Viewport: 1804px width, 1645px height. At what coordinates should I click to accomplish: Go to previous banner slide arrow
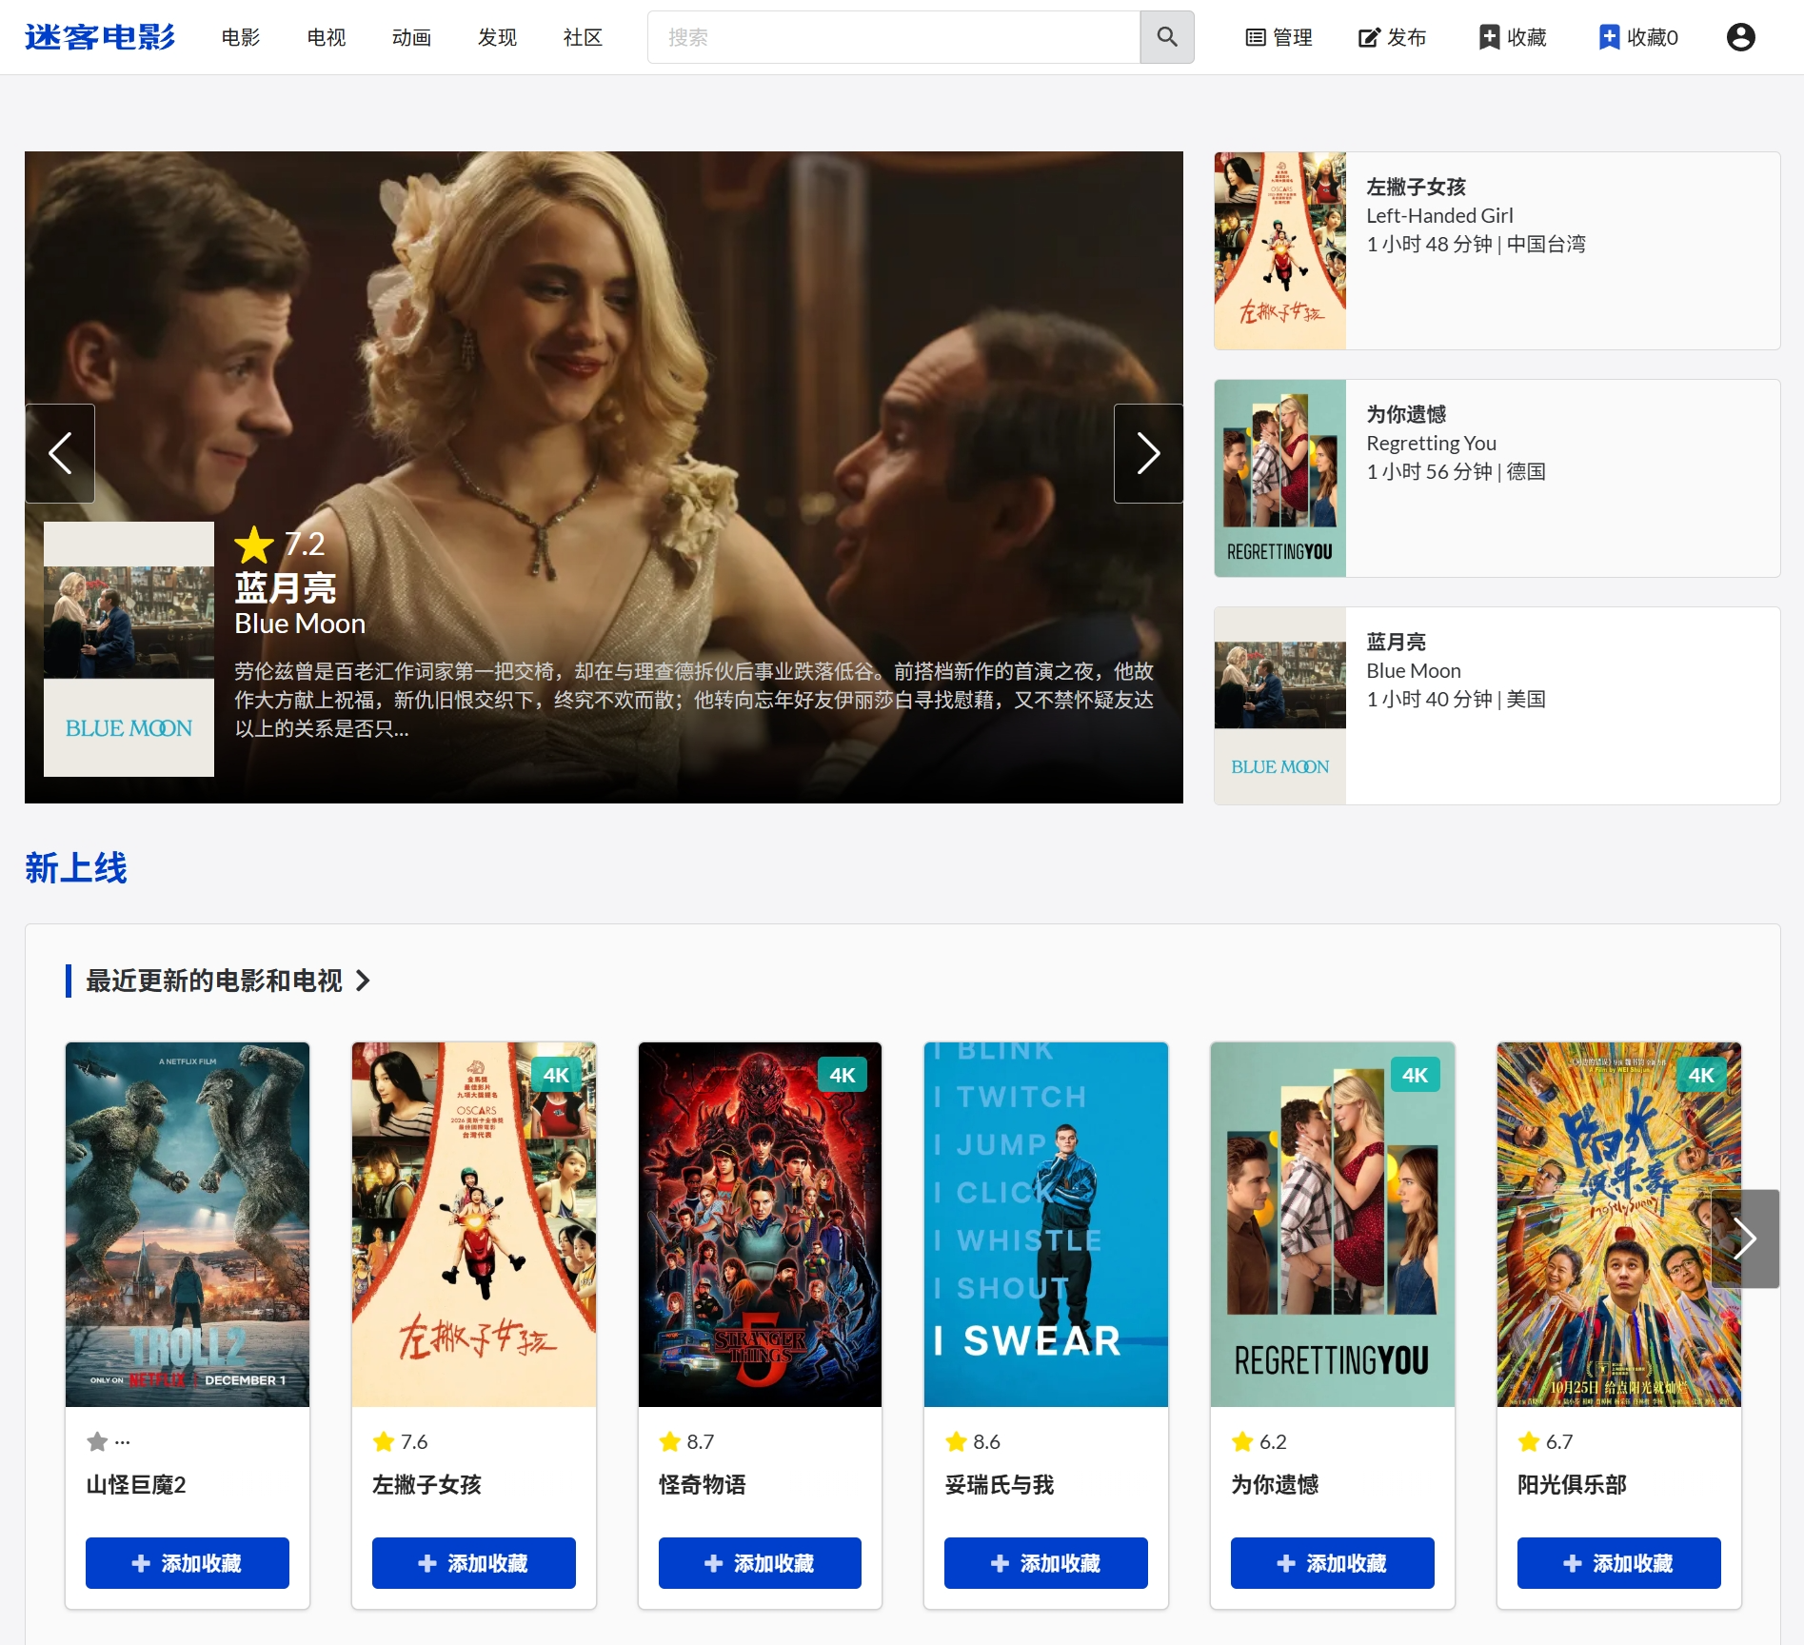(60, 453)
